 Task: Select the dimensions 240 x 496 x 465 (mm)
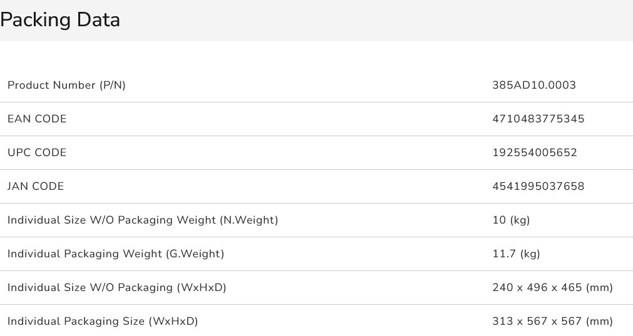point(552,287)
